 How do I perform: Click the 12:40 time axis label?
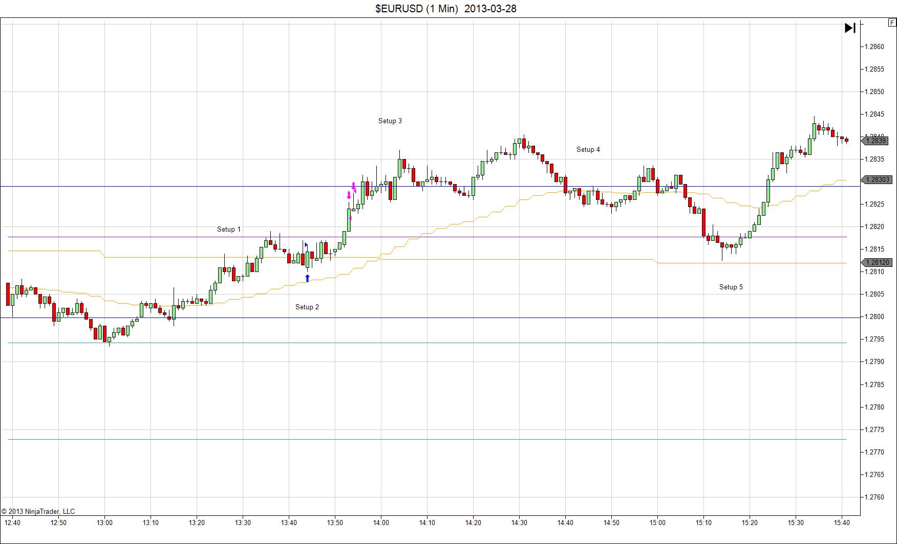[12, 523]
